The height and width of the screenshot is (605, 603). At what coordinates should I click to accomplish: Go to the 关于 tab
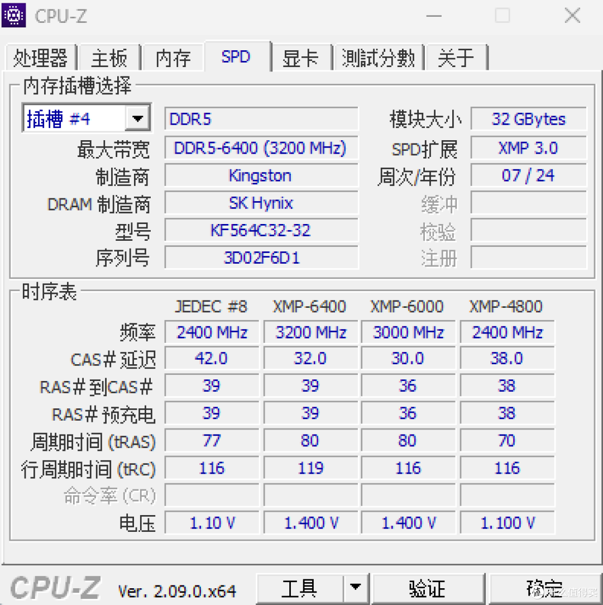coord(456,58)
